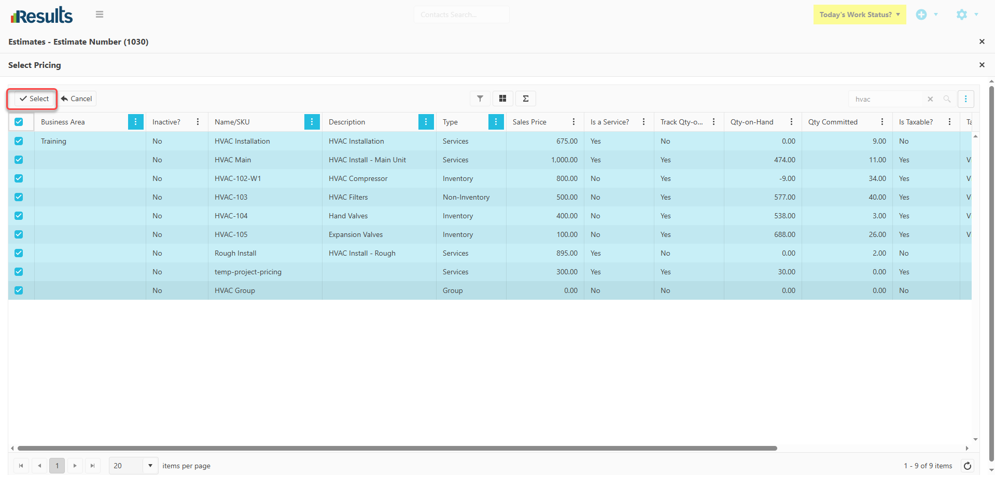This screenshot has height=489, width=995.
Task: Confirm selection with the Select button
Action: [34, 99]
